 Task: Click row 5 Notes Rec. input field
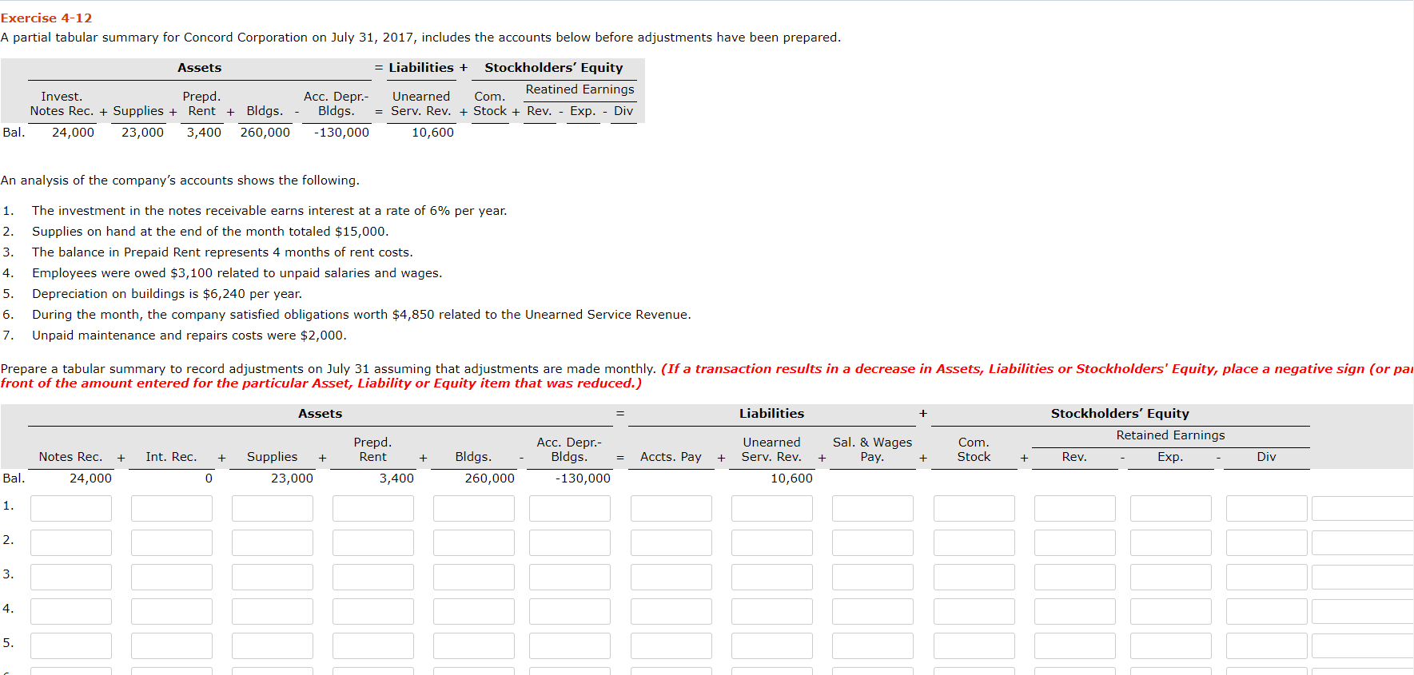pos(71,645)
